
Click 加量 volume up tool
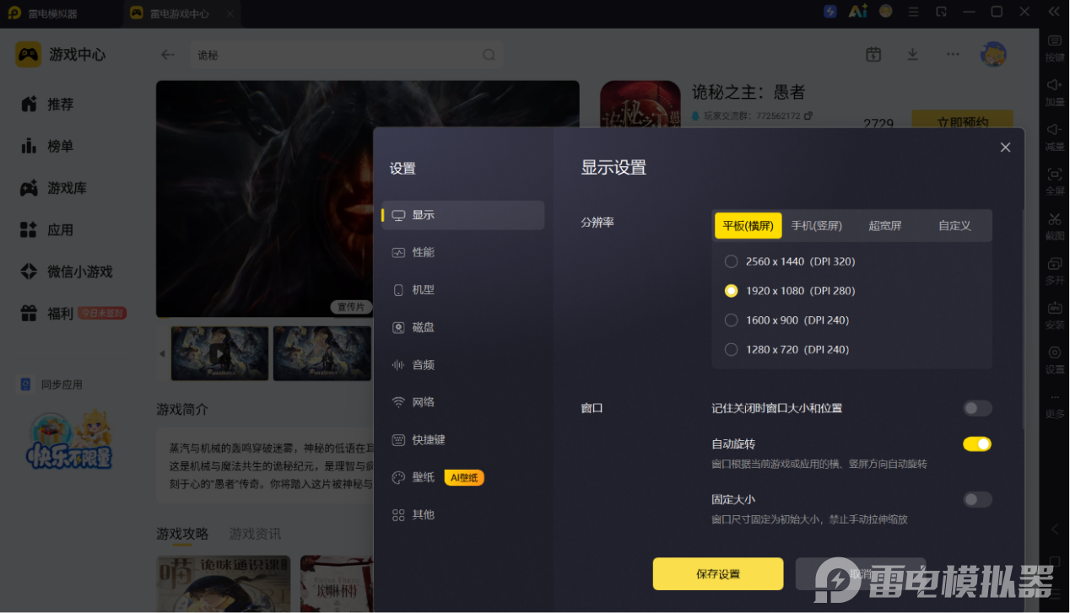click(x=1055, y=92)
